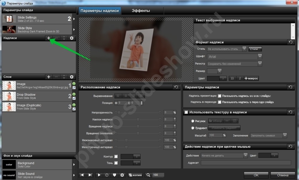Click the clock icon in the bottom toolbar
The height and width of the screenshot is (180, 299).
[107, 175]
